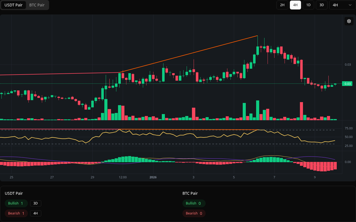Click the Bullish 1 signal badge

[x=16, y=203]
